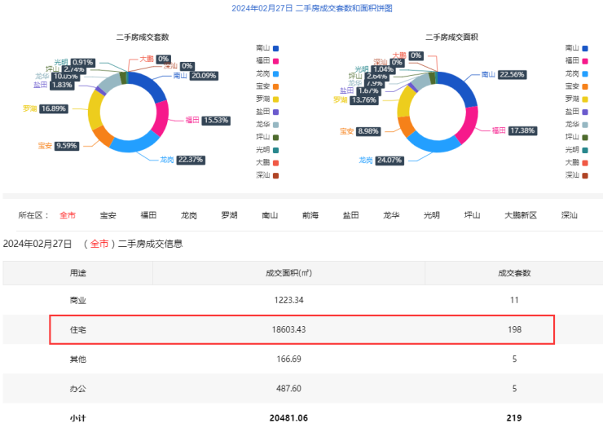Toggle 南山 legend swatch in 成交套数 chart
The width and height of the screenshot is (603, 432).
tap(275, 48)
